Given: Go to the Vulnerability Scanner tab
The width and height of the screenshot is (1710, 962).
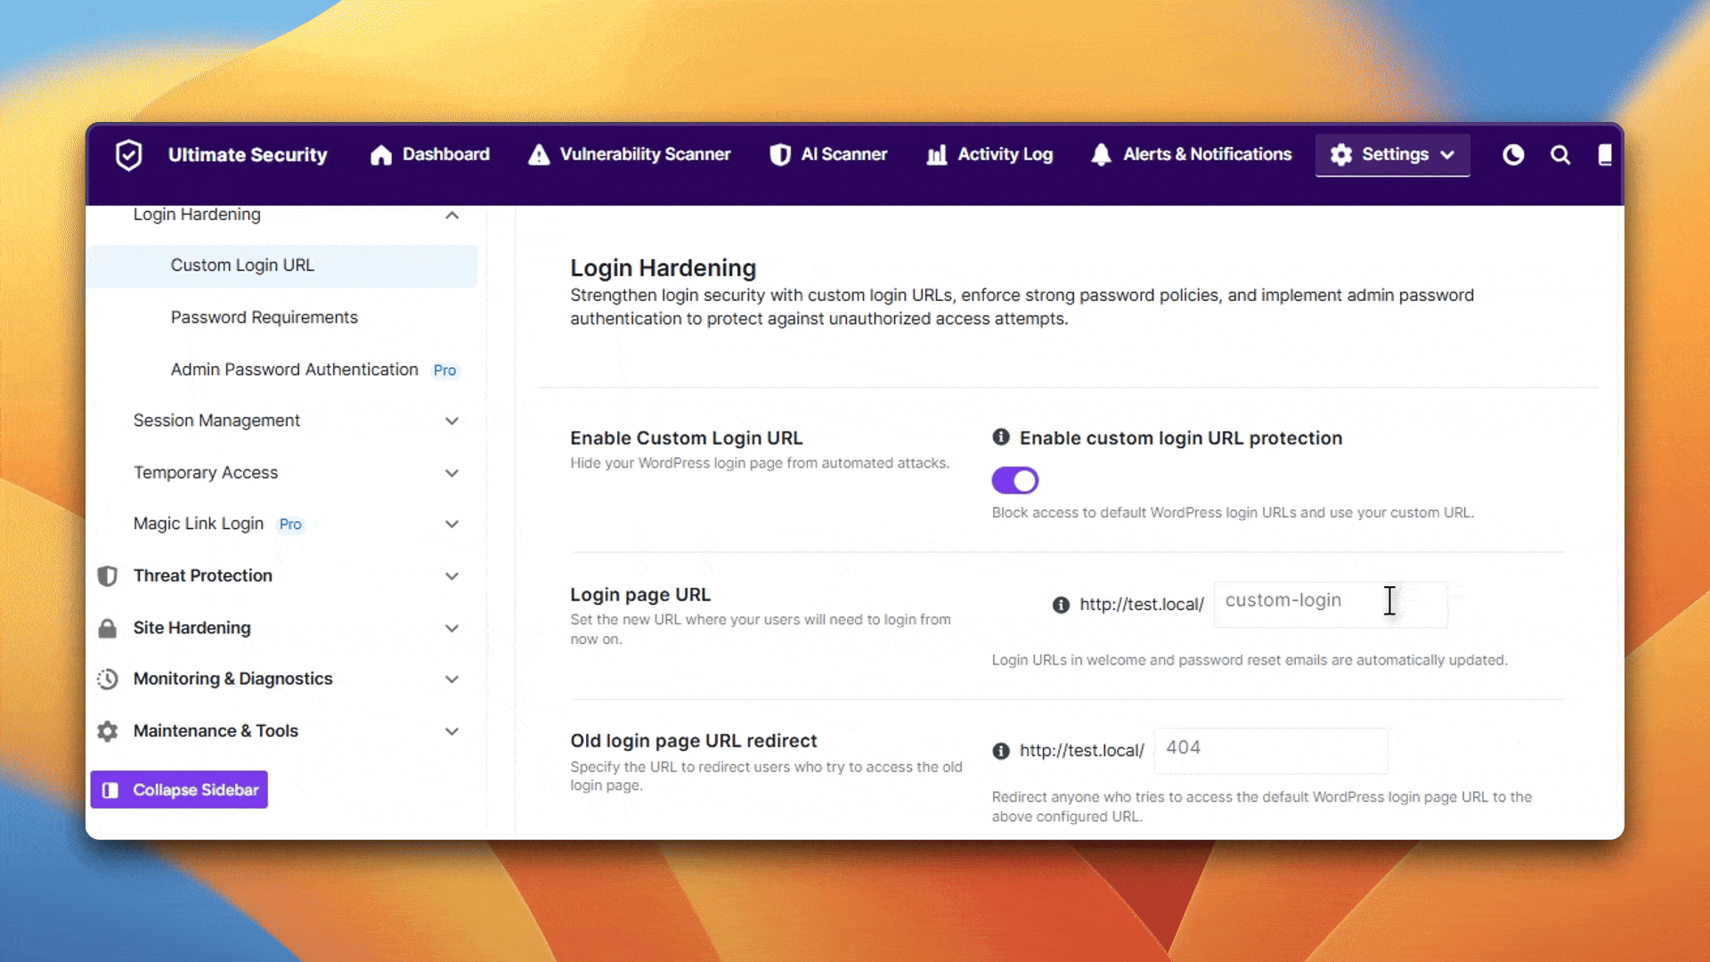Looking at the screenshot, I should click(630, 155).
